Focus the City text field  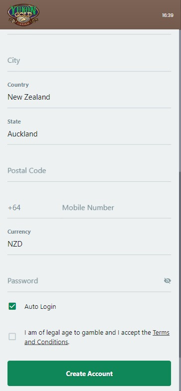click(x=89, y=61)
